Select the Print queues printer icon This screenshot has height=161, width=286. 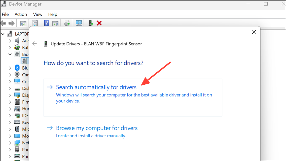pos(17,156)
